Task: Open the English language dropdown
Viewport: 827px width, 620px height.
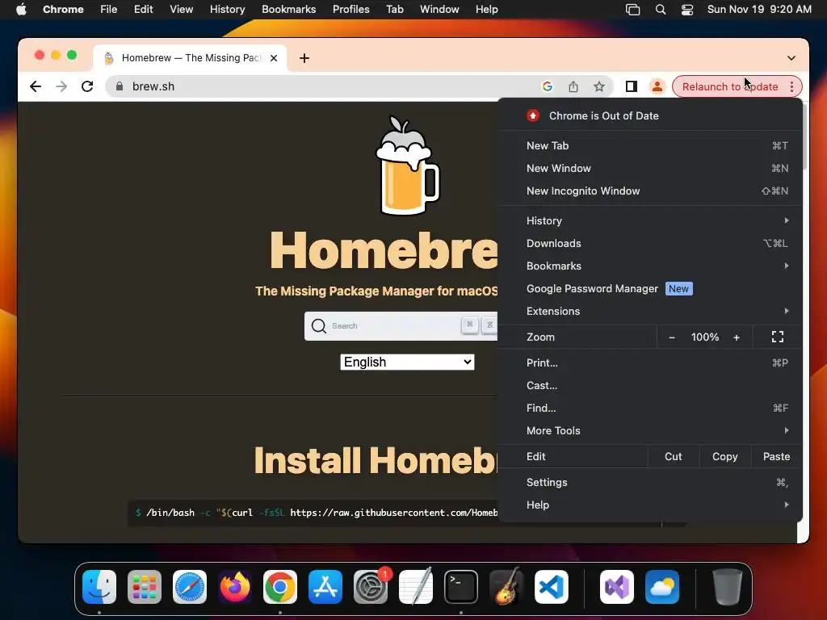Action: click(407, 362)
